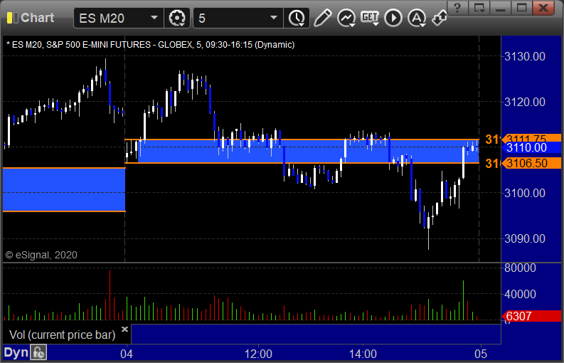Screen dimensions: 564x363
Task: Click the yellow Chart window icon
Action: pos(12,18)
